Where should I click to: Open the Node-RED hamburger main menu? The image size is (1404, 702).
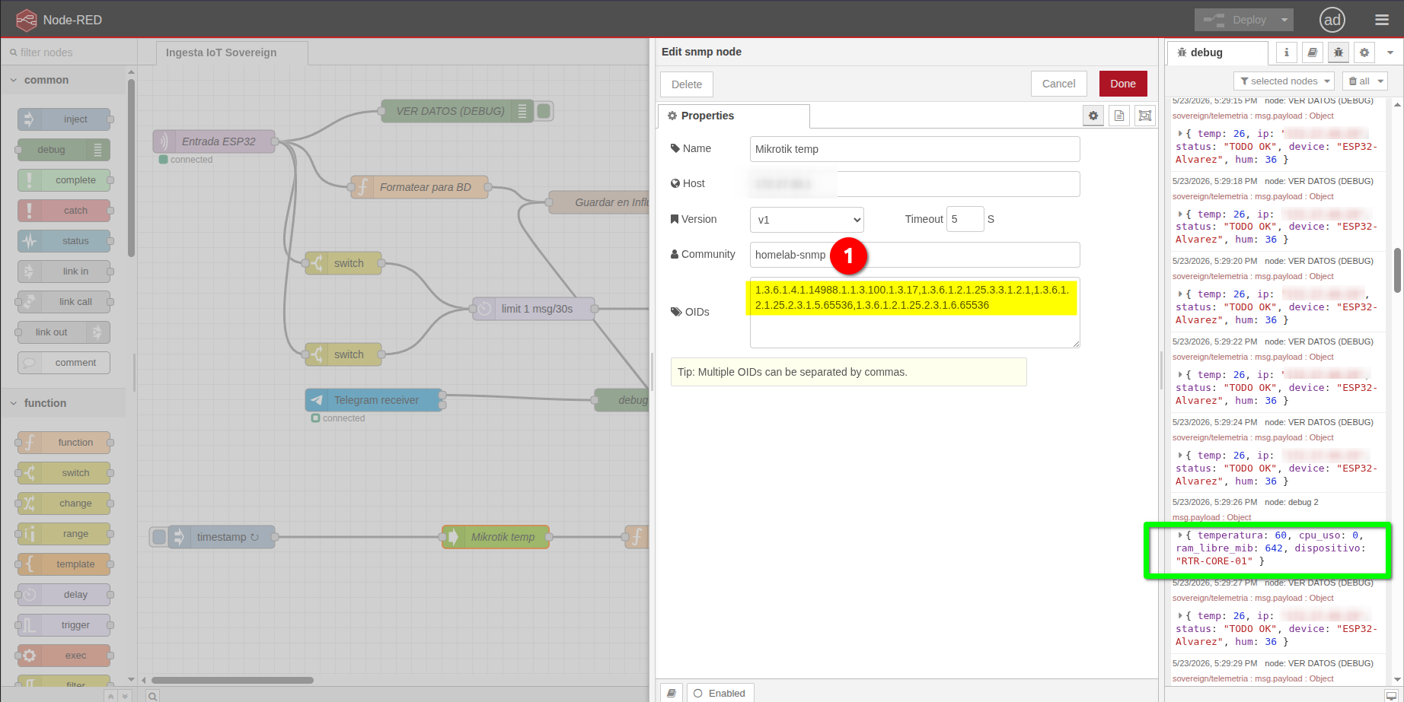[1382, 20]
